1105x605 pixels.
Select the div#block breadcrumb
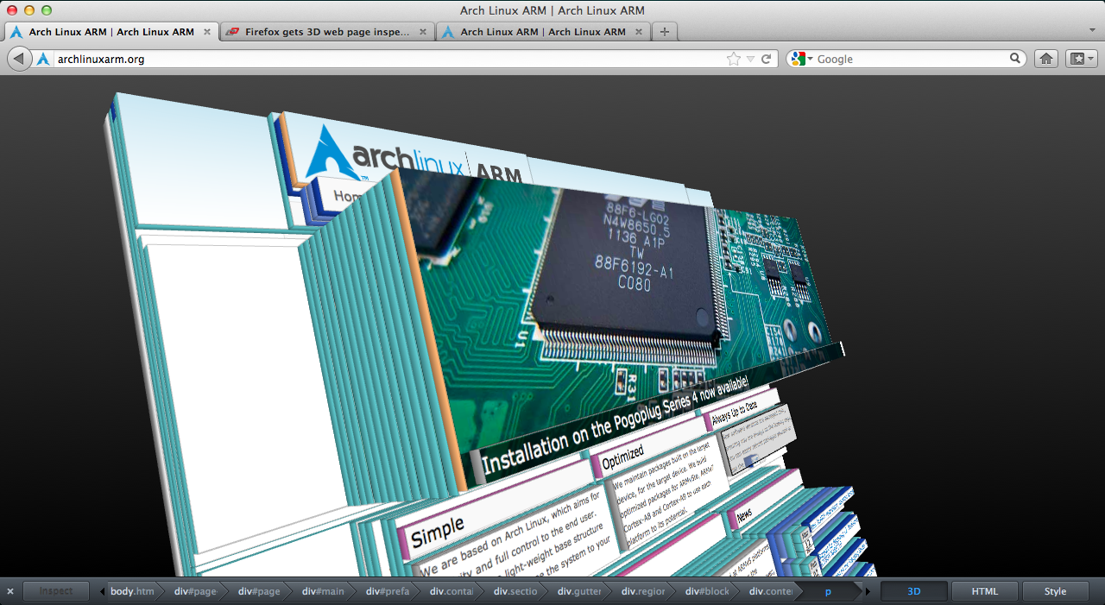tap(706, 591)
